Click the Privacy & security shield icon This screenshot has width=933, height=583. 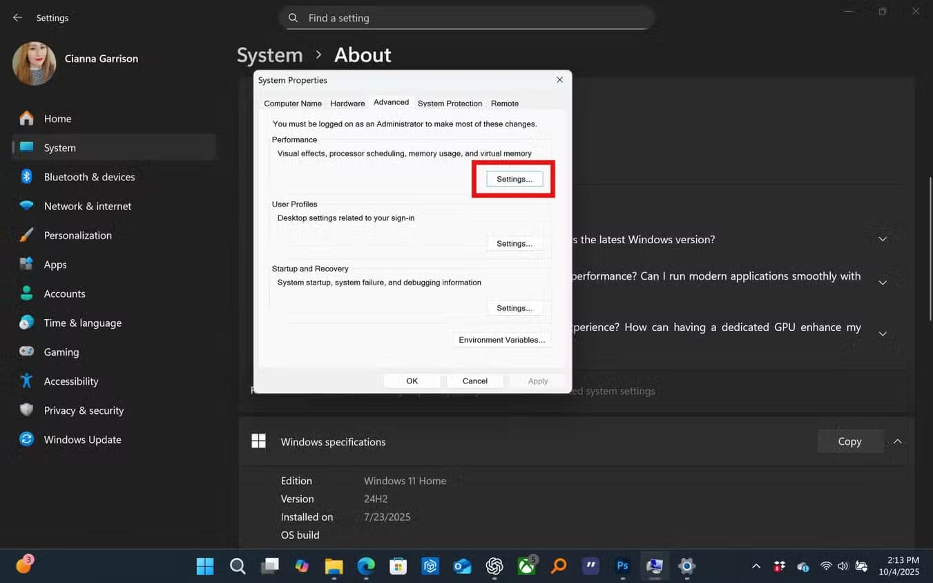[x=26, y=410]
